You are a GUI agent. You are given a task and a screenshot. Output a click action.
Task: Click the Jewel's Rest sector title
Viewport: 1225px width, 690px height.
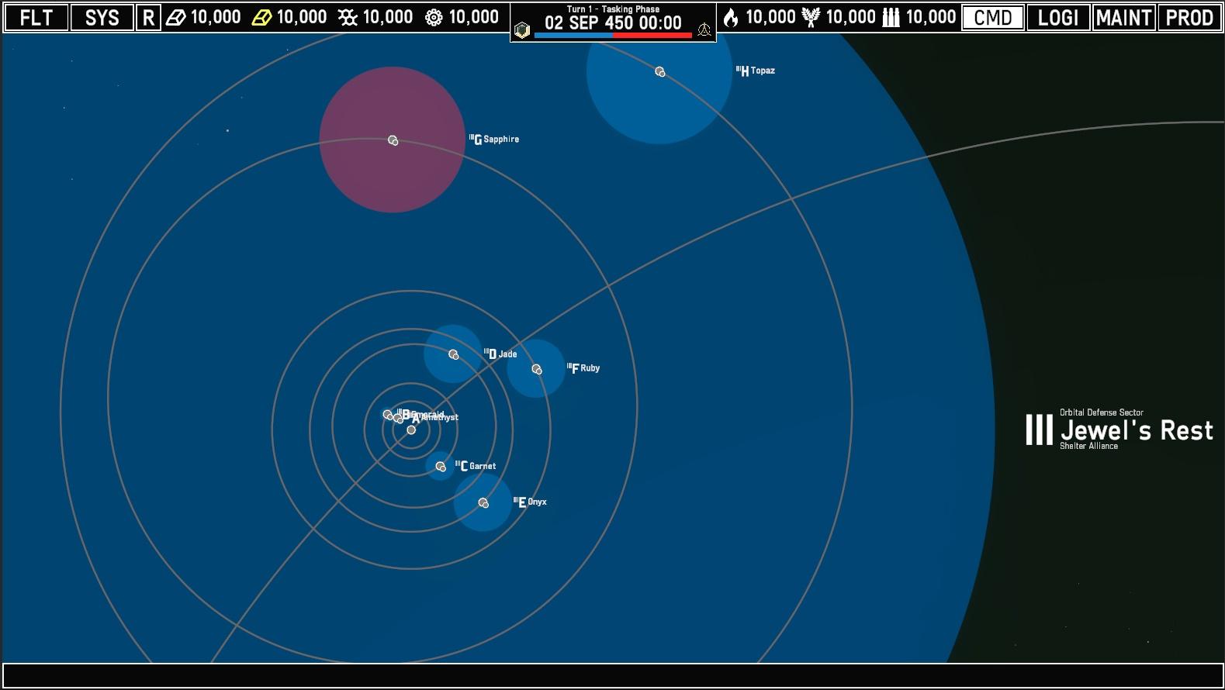tap(1136, 430)
